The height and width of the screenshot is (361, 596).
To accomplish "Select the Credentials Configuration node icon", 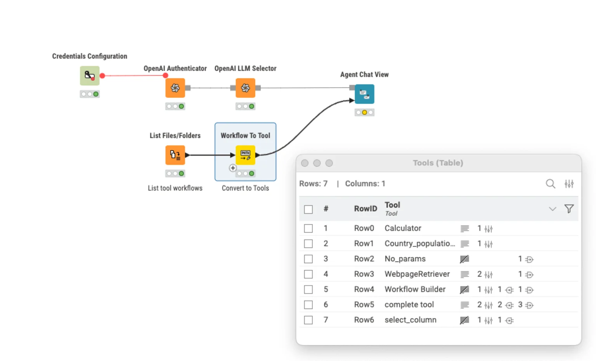I will 90,75.
